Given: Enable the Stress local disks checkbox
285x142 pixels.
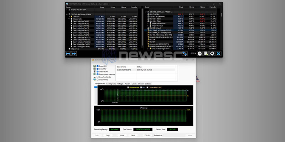Looking at the screenshot, I should pos(98,77).
